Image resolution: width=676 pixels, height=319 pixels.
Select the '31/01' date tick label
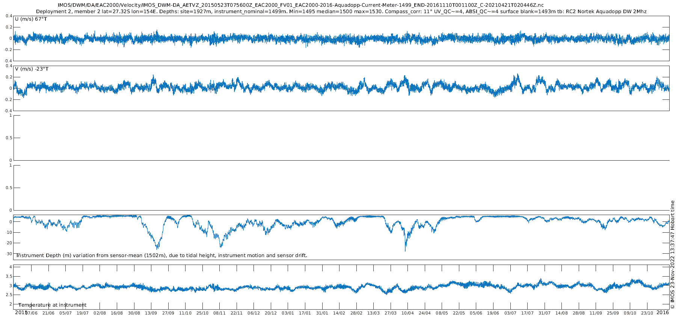pos(322,313)
